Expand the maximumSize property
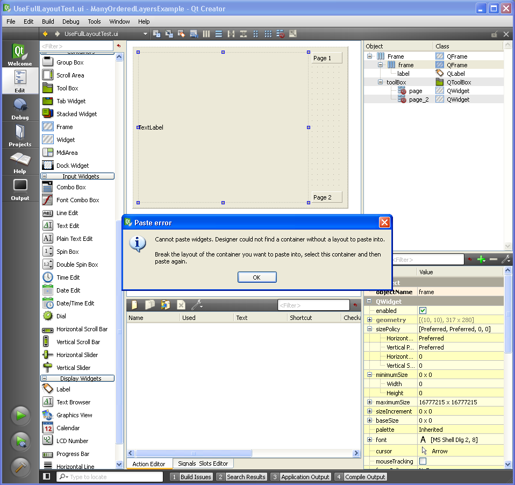The height and width of the screenshot is (485, 515). pyautogui.click(x=369, y=402)
